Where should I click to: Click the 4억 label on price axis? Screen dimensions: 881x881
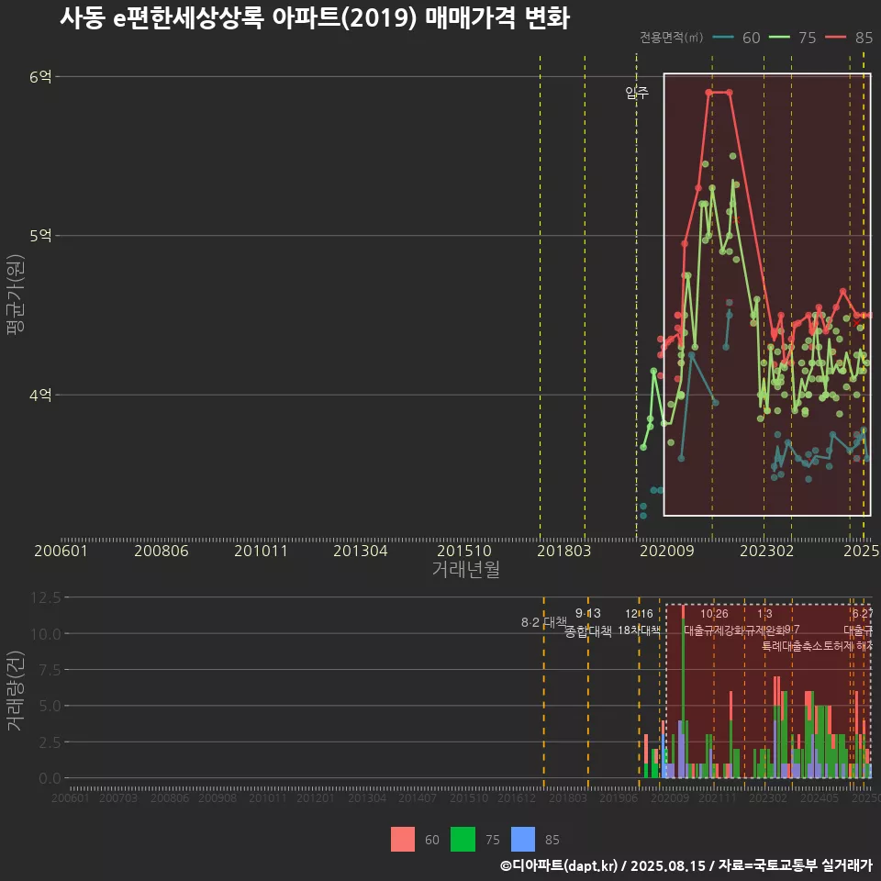[40, 395]
